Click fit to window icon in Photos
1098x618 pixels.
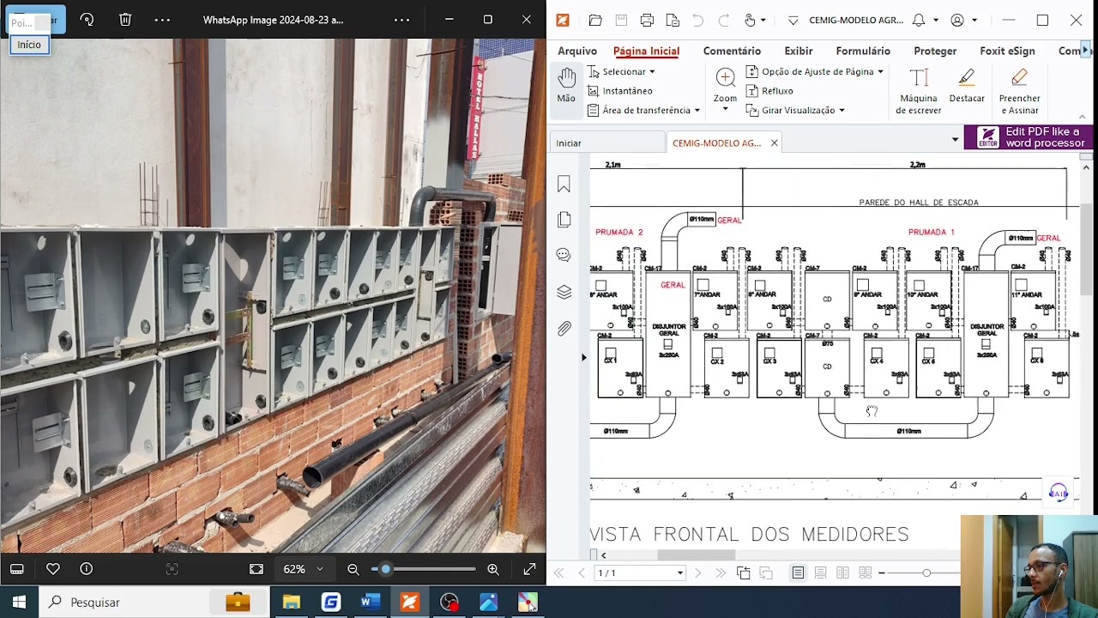click(256, 568)
